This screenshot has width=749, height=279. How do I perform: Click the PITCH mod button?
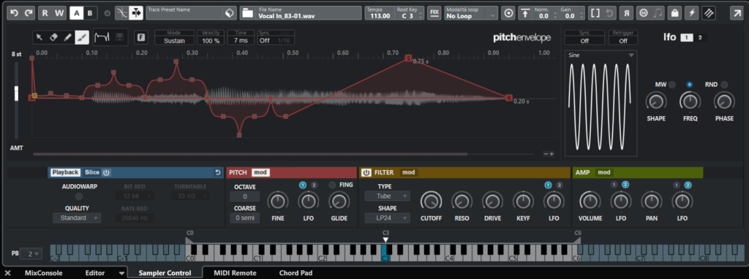[x=261, y=172]
